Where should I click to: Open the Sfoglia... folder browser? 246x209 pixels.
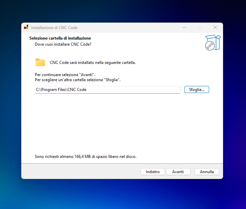coord(197,90)
